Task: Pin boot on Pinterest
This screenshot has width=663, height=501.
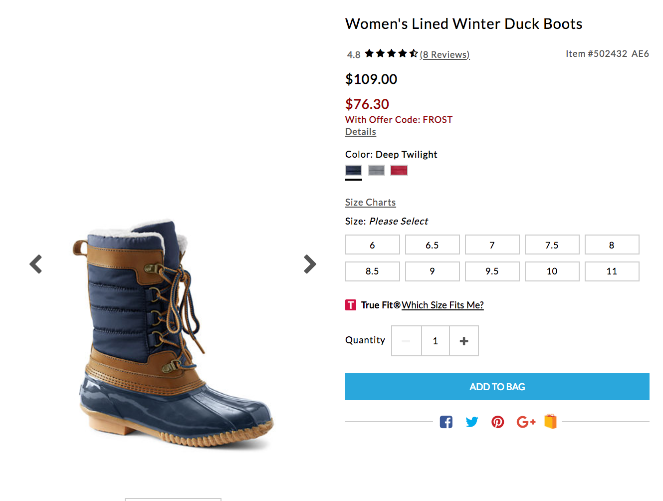Action: coord(497,422)
